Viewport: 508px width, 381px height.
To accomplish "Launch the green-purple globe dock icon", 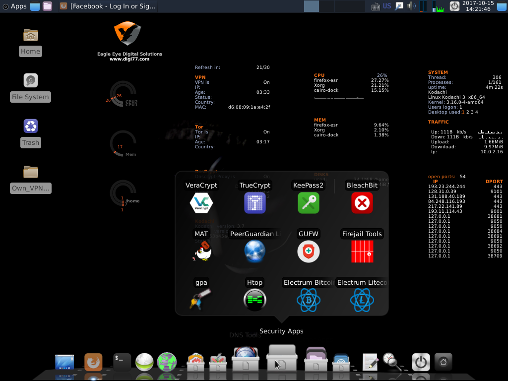I will point(167,362).
